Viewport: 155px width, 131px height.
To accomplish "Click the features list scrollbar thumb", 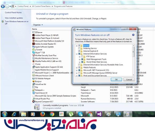I will tap(133, 52).
